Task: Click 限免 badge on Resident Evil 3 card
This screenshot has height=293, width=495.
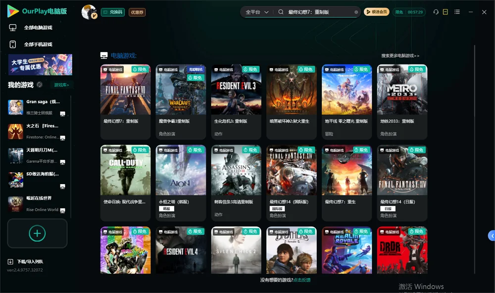Action: (x=251, y=69)
